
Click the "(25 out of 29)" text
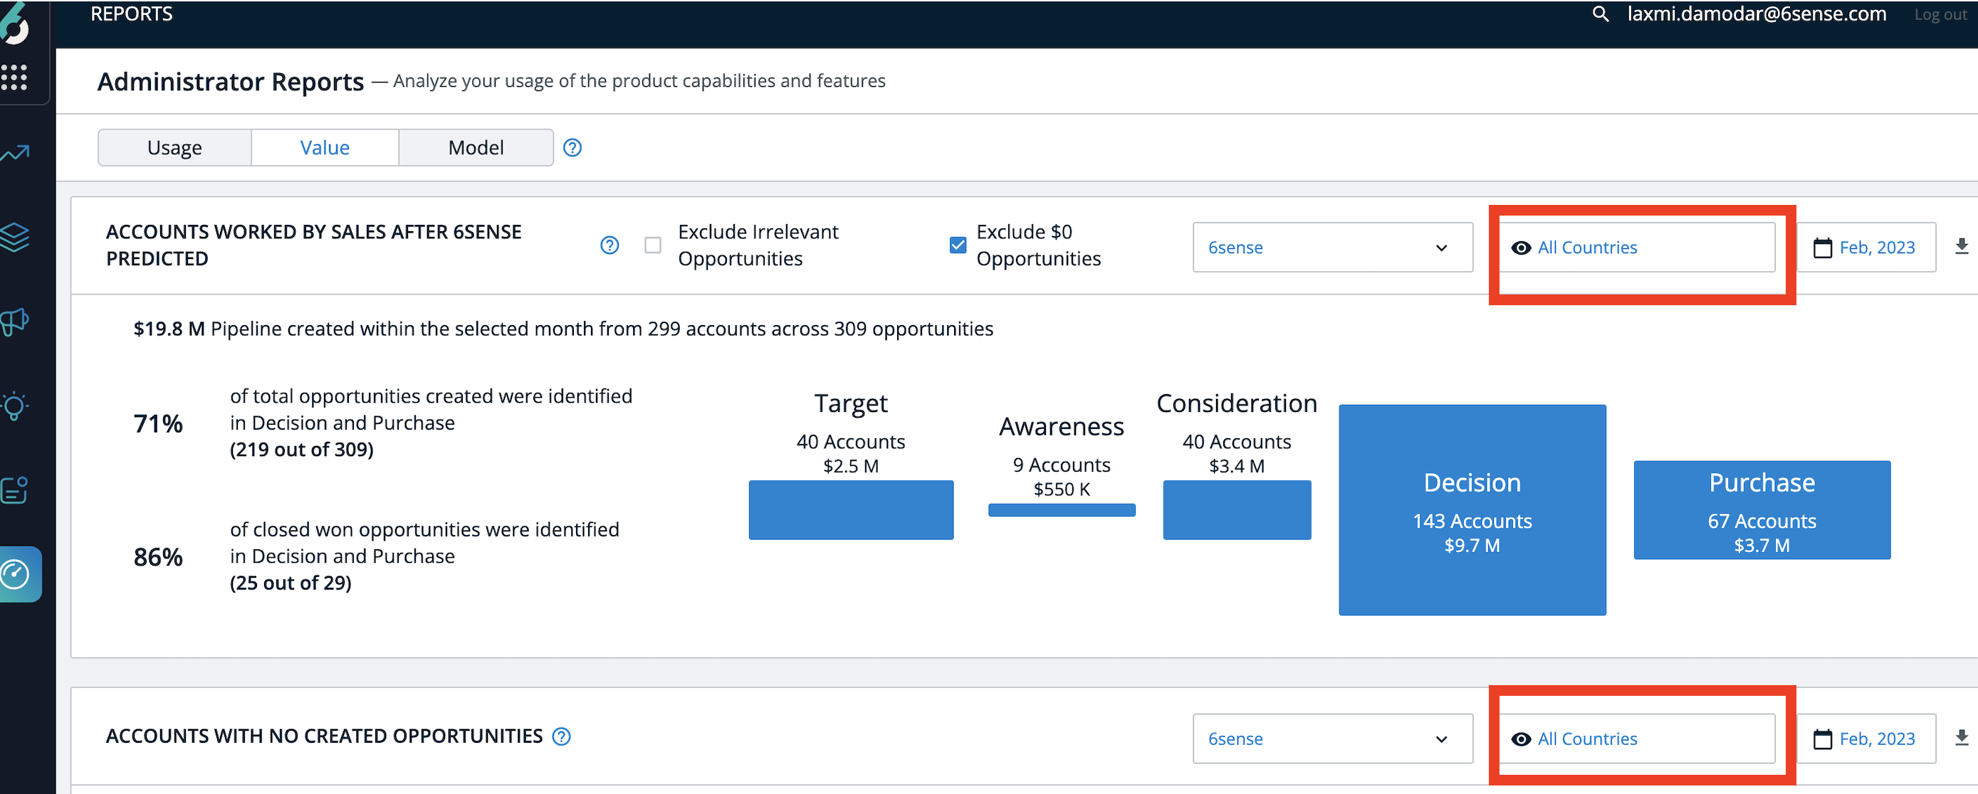pyautogui.click(x=291, y=583)
